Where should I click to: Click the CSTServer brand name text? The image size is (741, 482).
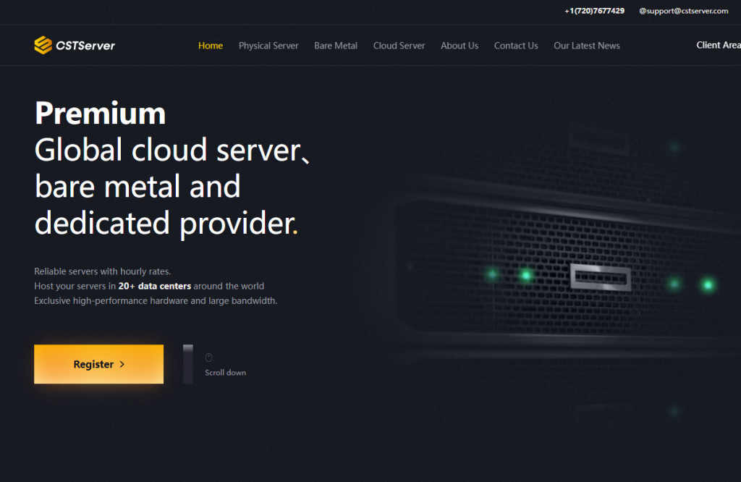click(85, 46)
